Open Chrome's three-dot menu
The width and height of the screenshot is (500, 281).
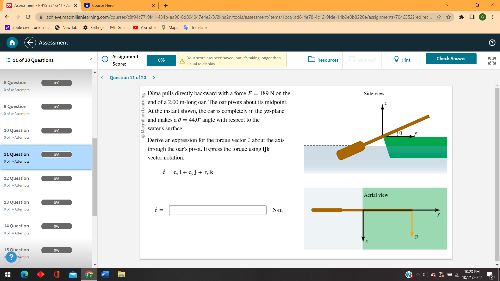[493, 17]
